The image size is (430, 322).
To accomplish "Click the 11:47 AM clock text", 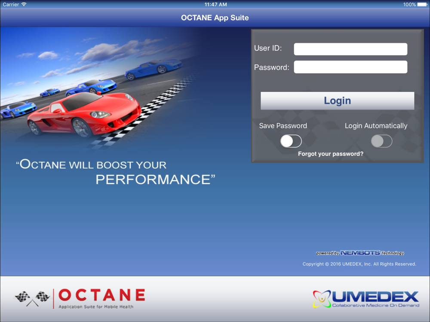I will tap(215, 4).
